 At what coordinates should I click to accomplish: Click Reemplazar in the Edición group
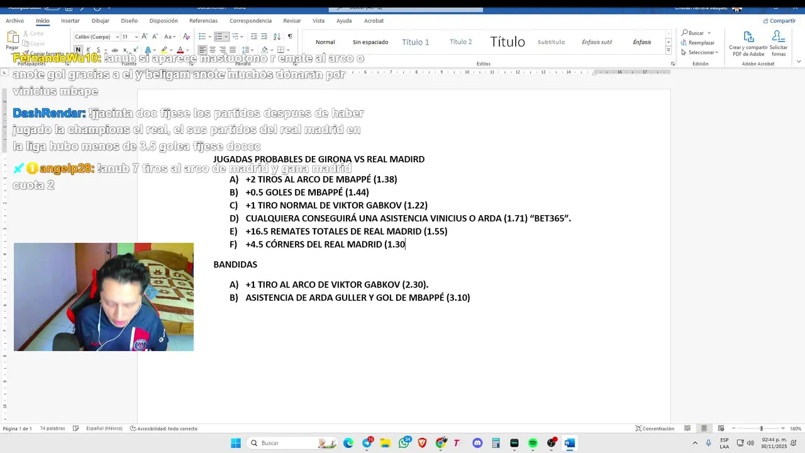697,43
